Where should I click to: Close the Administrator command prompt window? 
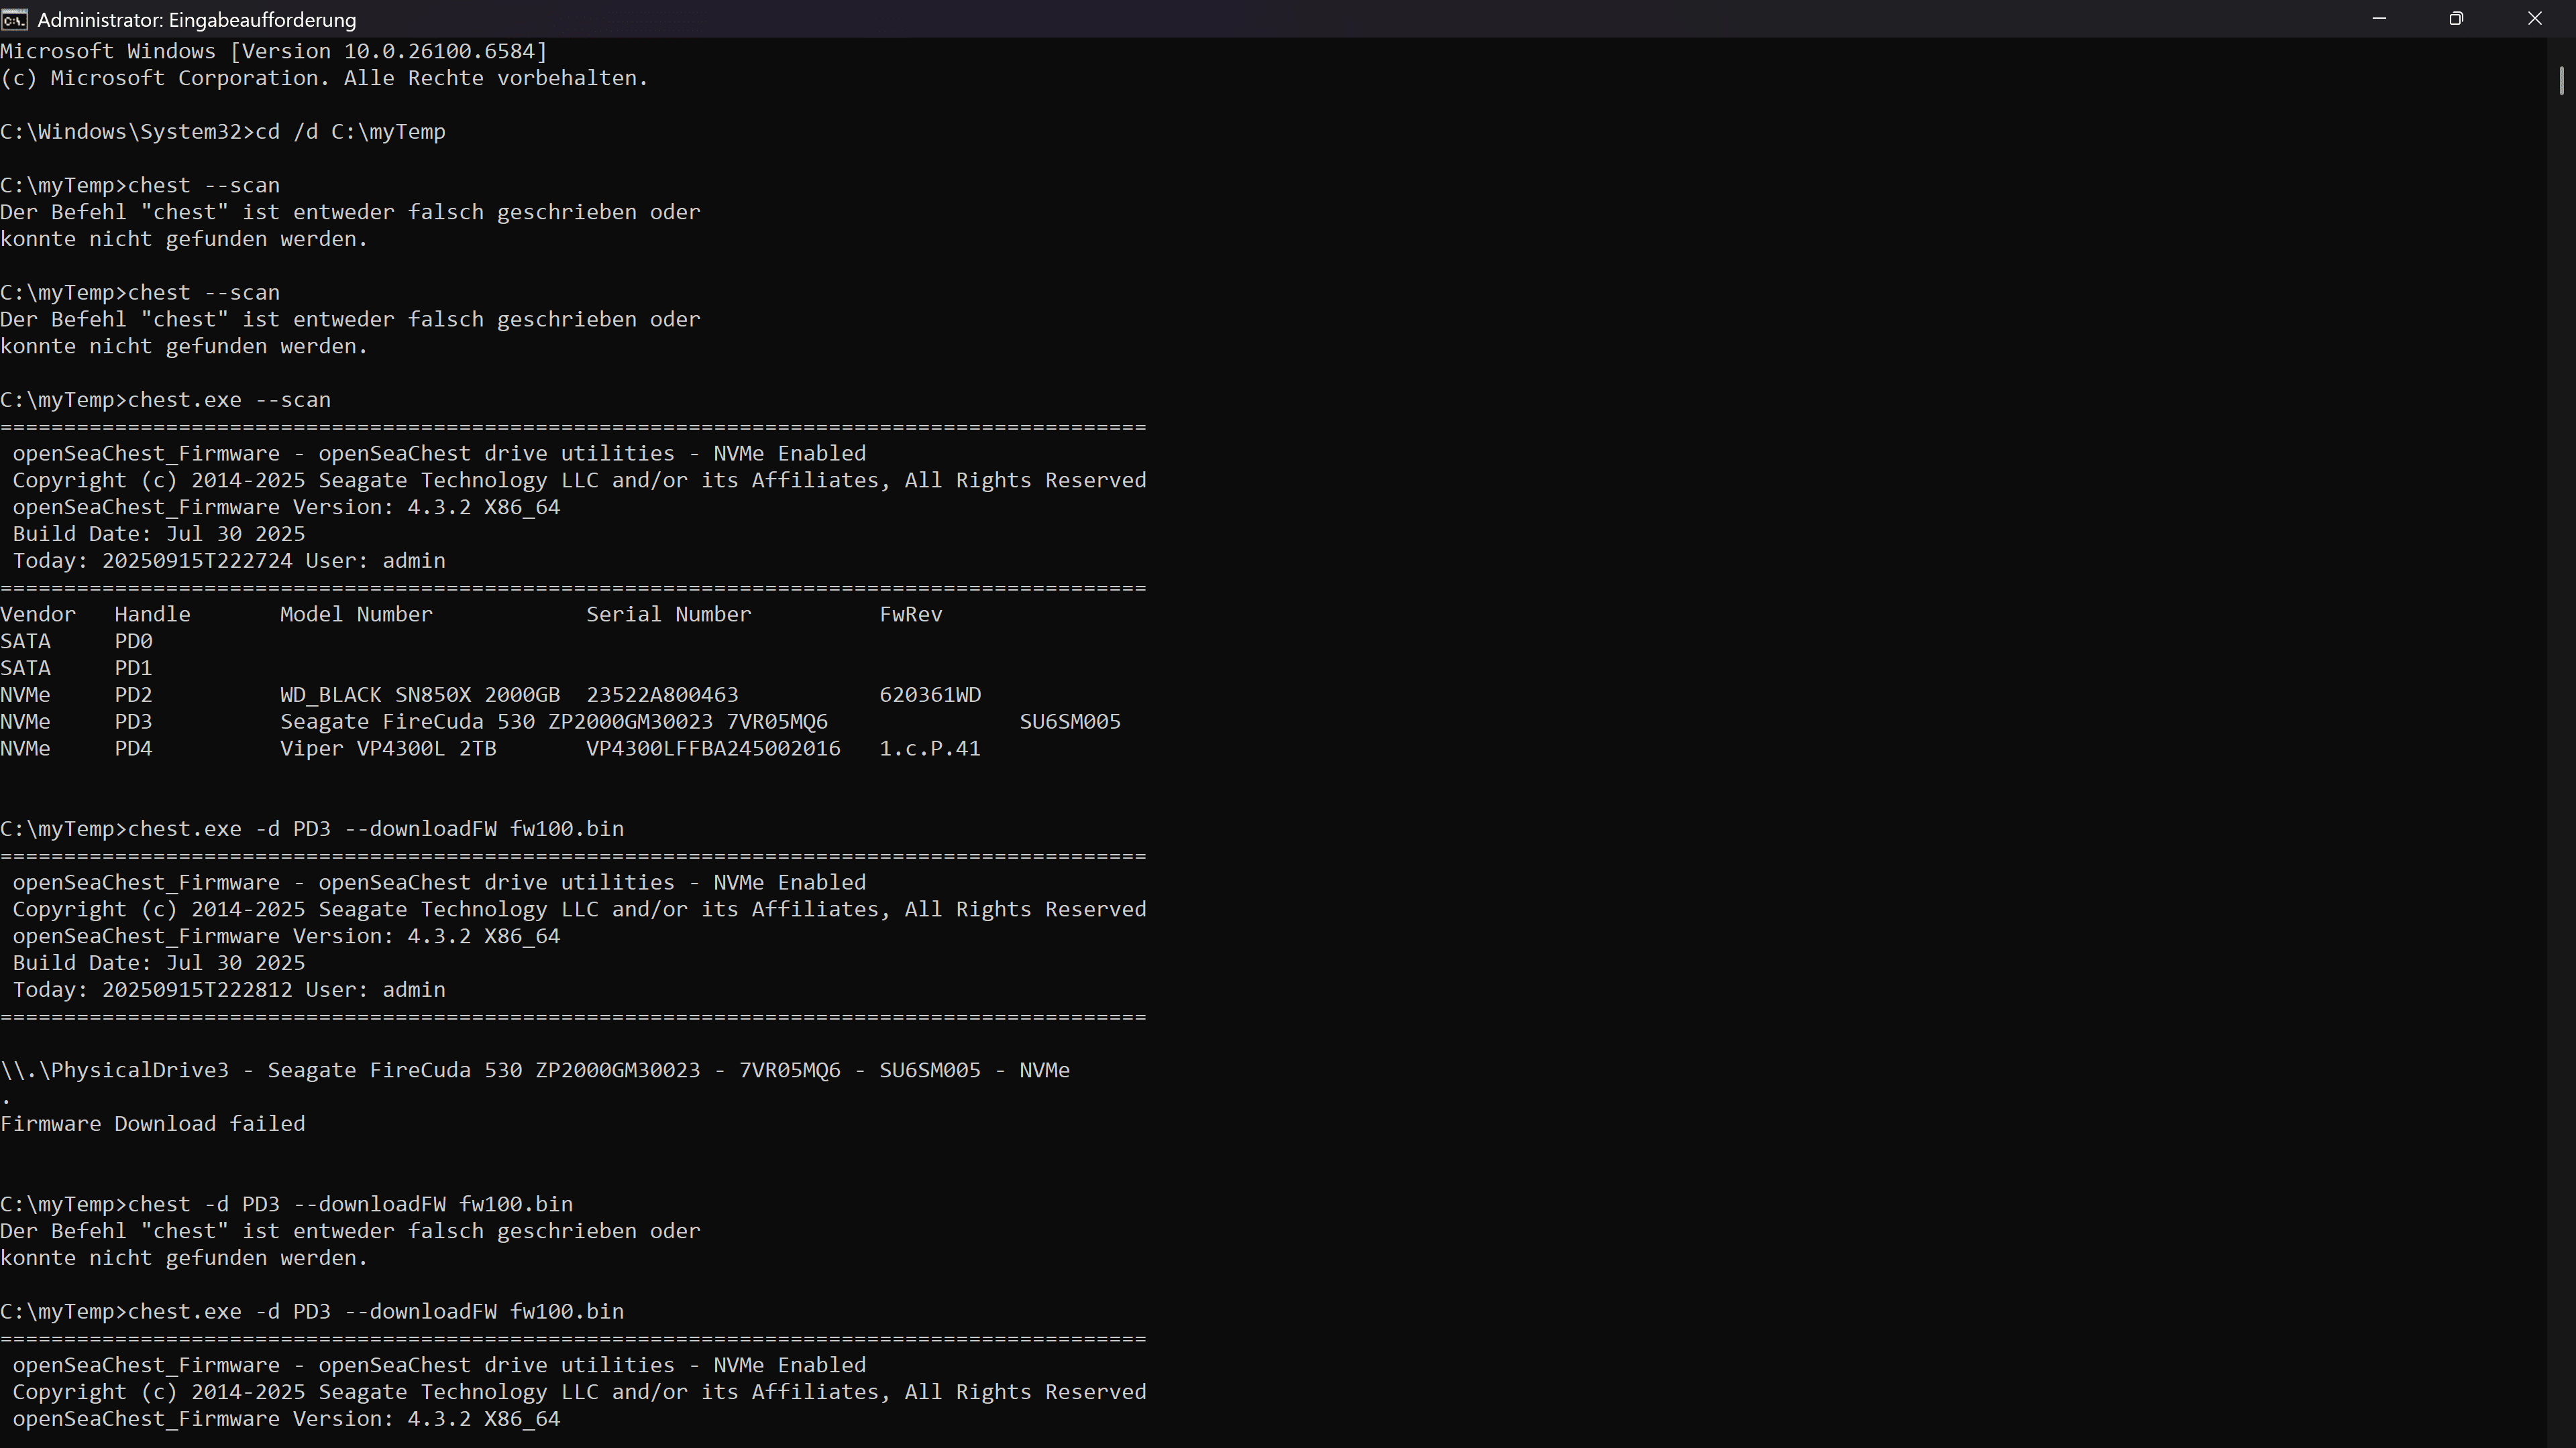pos(2534,19)
